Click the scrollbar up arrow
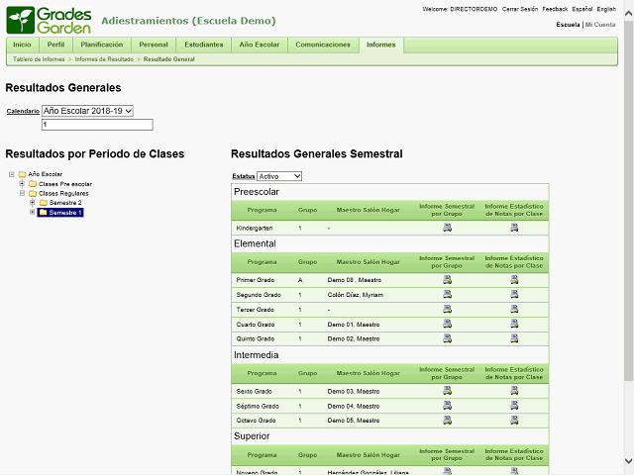The height and width of the screenshot is (475, 634). (x=628, y=14)
